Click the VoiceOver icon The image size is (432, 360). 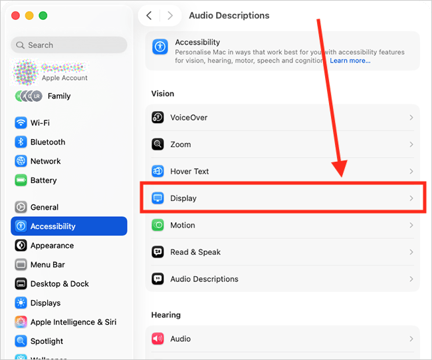pyautogui.click(x=158, y=118)
